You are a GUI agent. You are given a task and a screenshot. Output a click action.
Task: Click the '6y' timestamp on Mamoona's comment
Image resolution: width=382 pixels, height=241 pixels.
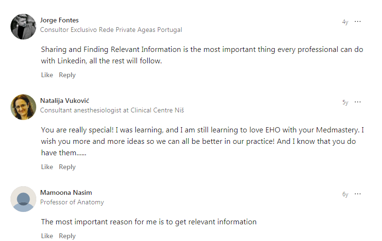(x=345, y=194)
